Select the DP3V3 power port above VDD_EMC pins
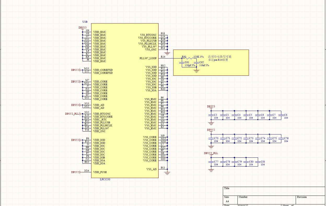The height and width of the screenshot is (206, 326). [83, 27]
